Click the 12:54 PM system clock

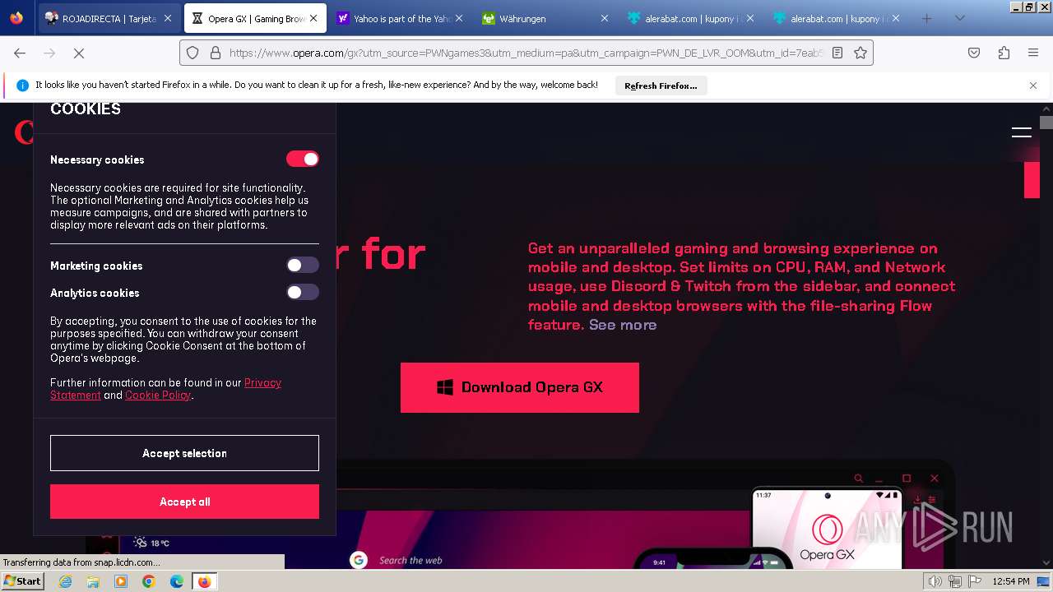(x=1011, y=581)
